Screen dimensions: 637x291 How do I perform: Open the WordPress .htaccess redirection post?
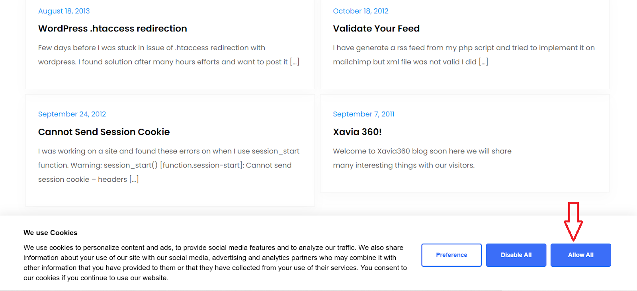pos(112,29)
